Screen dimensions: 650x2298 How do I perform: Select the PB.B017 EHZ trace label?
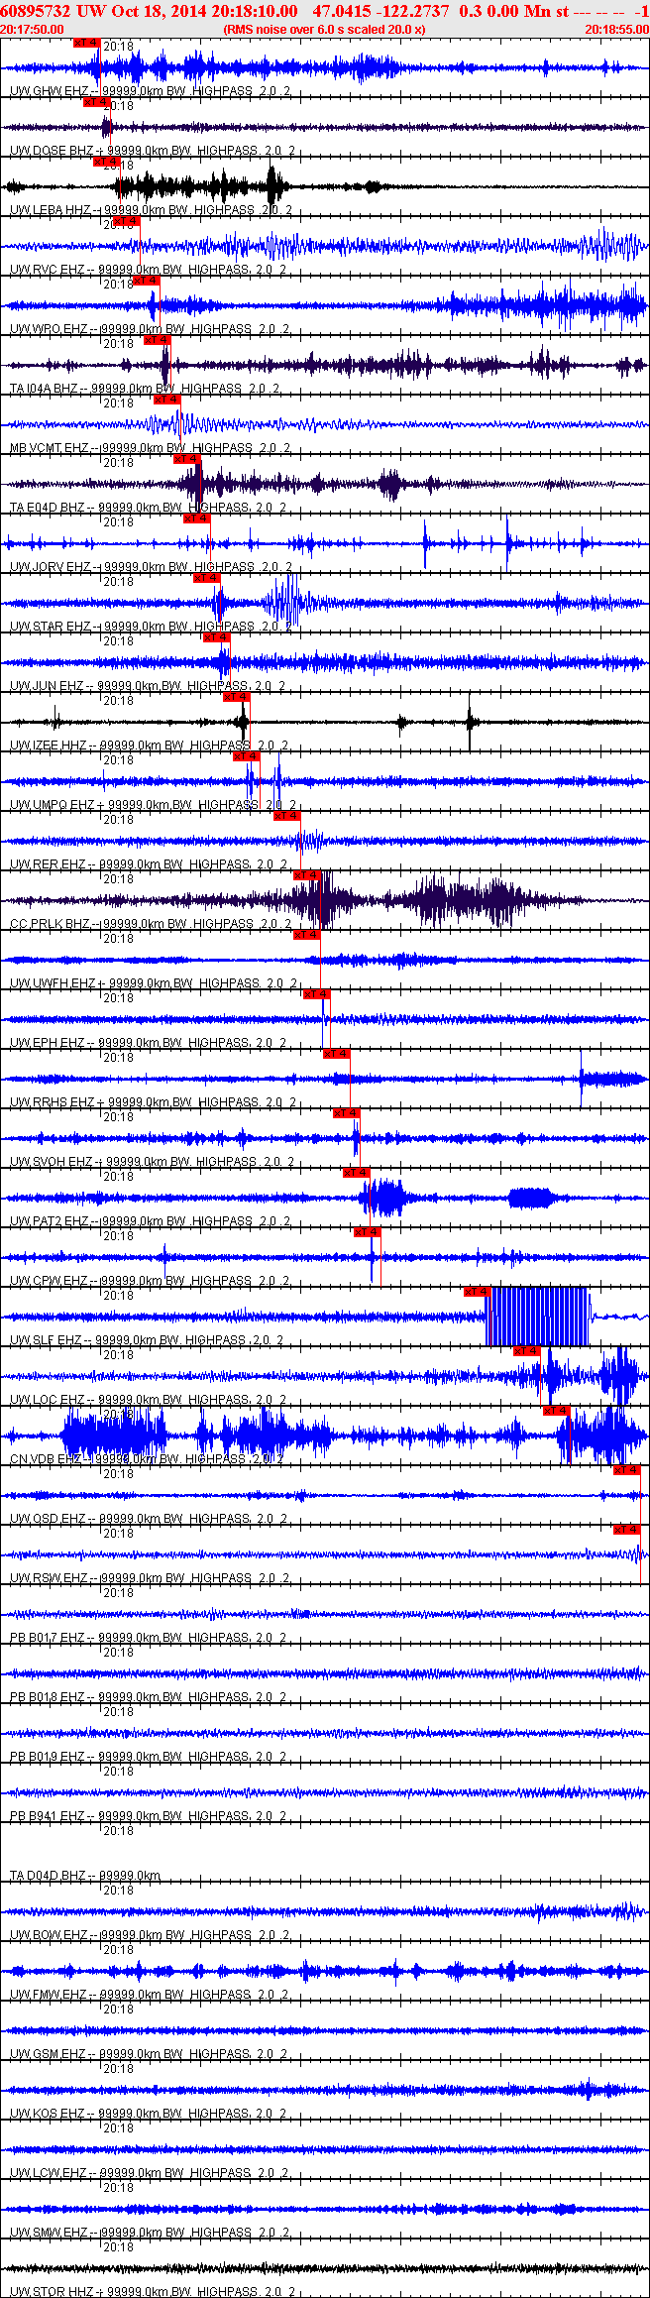point(48,1638)
